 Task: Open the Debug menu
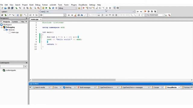point(38,5)
